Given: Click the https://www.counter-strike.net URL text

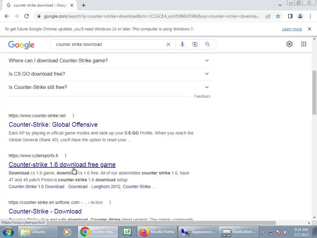Looking at the screenshot, I should click(x=37, y=116).
